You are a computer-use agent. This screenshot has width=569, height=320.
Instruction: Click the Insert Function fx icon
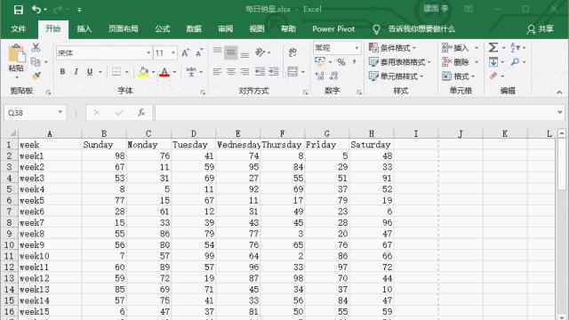pos(141,113)
